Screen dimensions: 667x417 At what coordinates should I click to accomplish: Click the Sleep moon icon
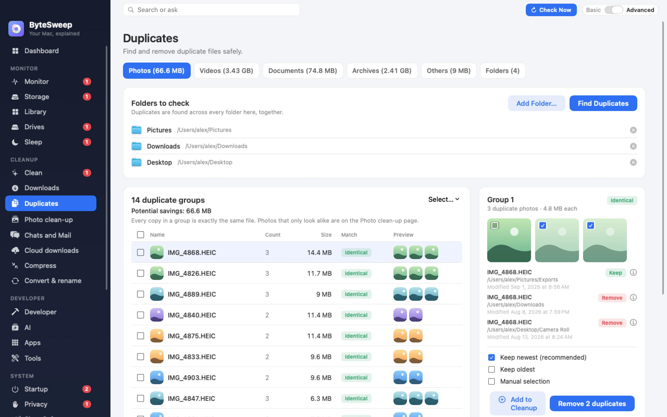[15, 142]
